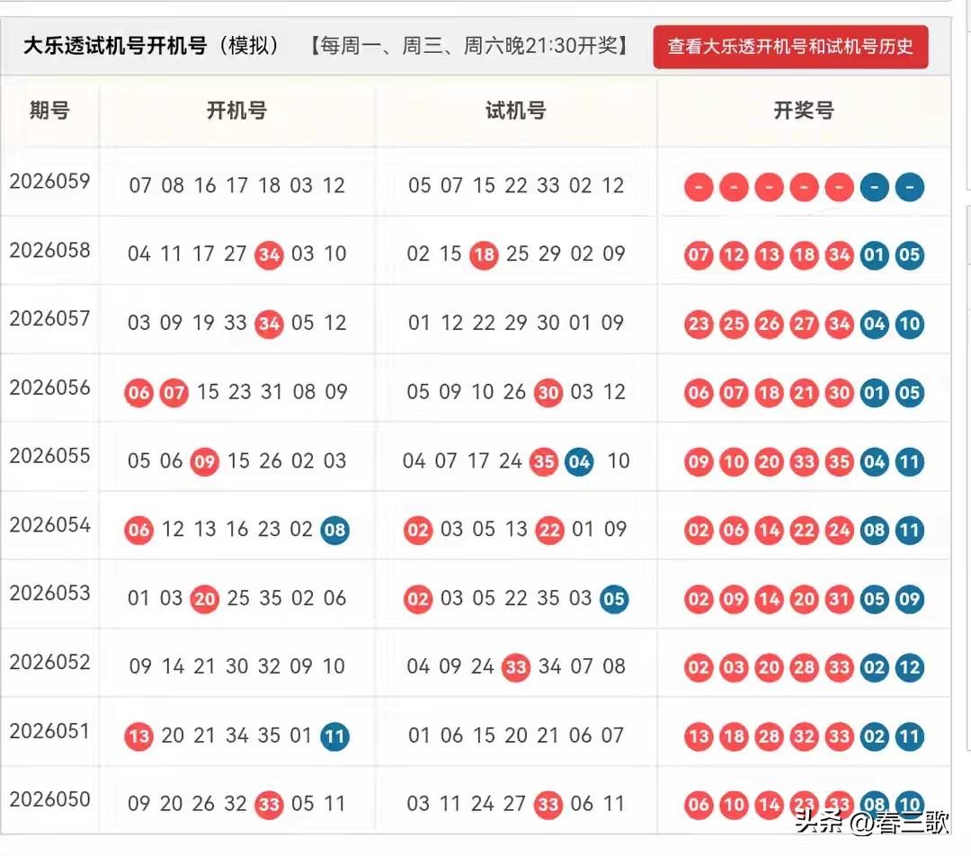971x856 pixels.
Task: Click red ball 34 in 2026057 开机号
Action: point(269,324)
